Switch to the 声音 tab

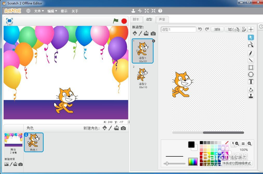coord(162,19)
